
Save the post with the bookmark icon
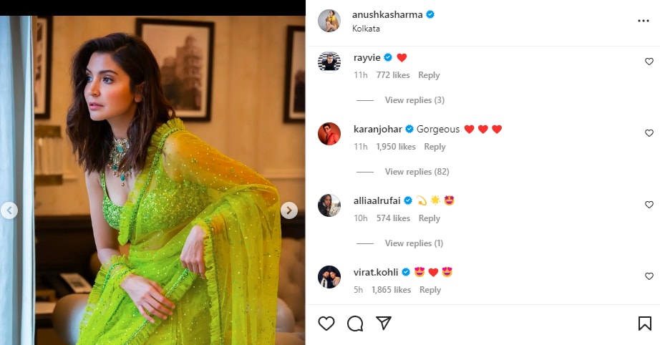644,323
